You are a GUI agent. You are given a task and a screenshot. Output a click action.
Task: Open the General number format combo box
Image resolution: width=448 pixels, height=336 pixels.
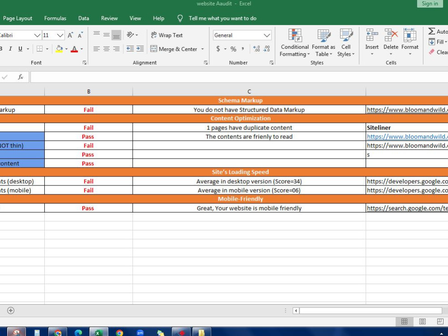click(242, 35)
